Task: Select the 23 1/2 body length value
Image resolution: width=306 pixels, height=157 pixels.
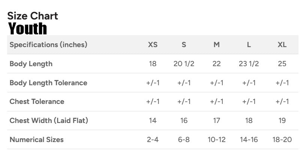Action: click(249, 64)
